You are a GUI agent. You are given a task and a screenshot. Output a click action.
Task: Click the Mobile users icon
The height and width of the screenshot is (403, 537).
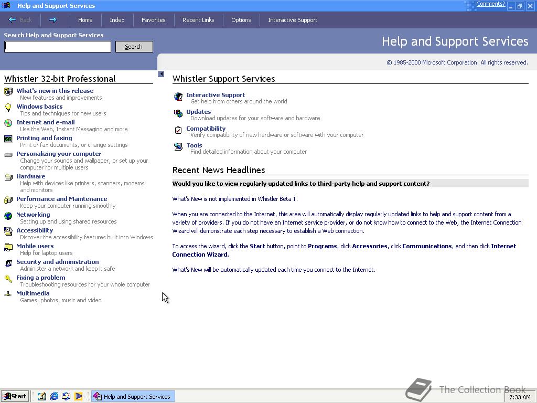pyautogui.click(x=8, y=247)
